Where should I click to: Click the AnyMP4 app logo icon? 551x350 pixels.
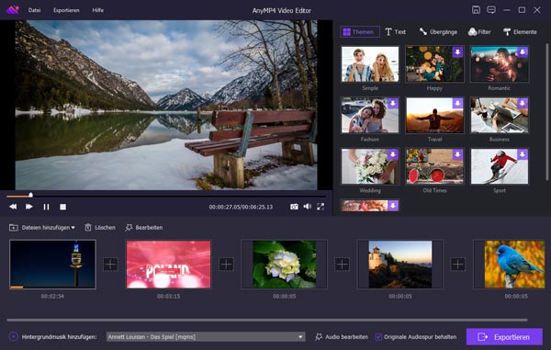13,10
